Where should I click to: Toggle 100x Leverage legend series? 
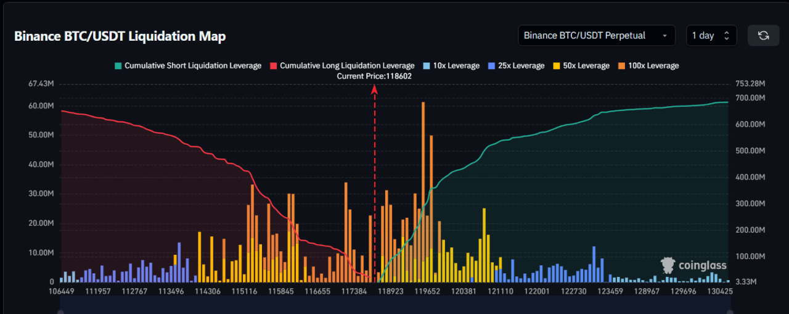[648, 65]
